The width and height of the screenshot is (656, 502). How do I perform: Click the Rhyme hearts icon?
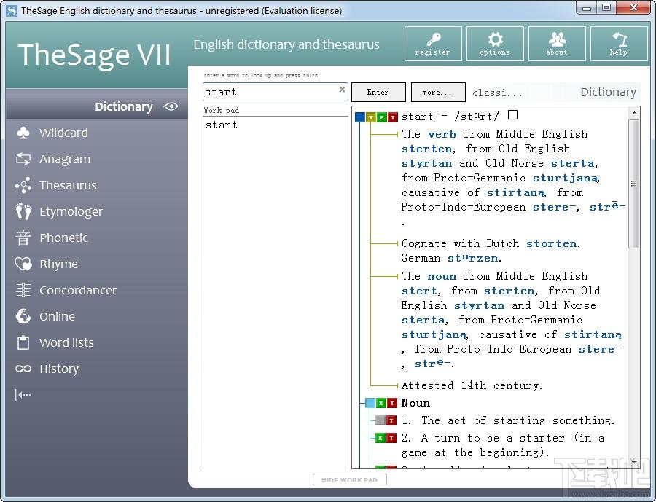(23, 264)
